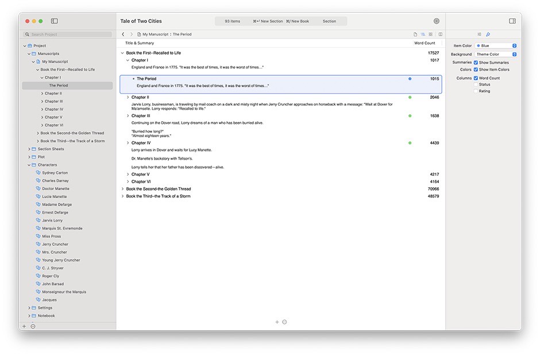Switch to card grid view icon
The image size is (540, 355).
[430, 34]
